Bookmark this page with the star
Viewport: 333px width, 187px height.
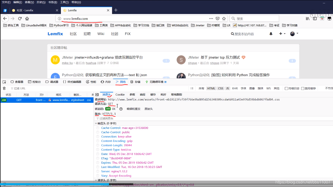pyautogui.click(x=224, y=19)
